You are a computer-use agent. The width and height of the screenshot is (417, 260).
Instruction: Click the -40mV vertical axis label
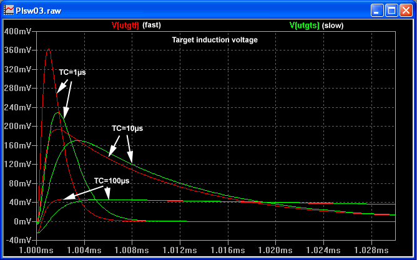click(18, 240)
